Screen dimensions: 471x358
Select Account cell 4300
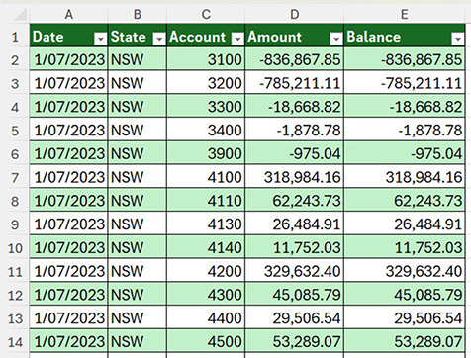click(x=206, y=295)
